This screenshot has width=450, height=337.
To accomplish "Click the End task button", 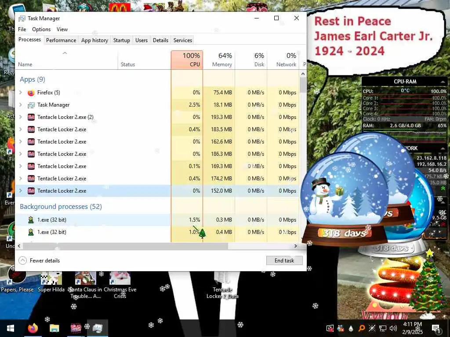I will coord(284,261).
